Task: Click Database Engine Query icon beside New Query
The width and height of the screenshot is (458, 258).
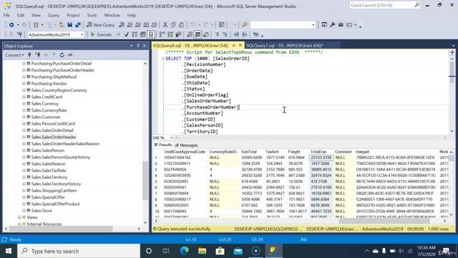Action: click(122, 25)
